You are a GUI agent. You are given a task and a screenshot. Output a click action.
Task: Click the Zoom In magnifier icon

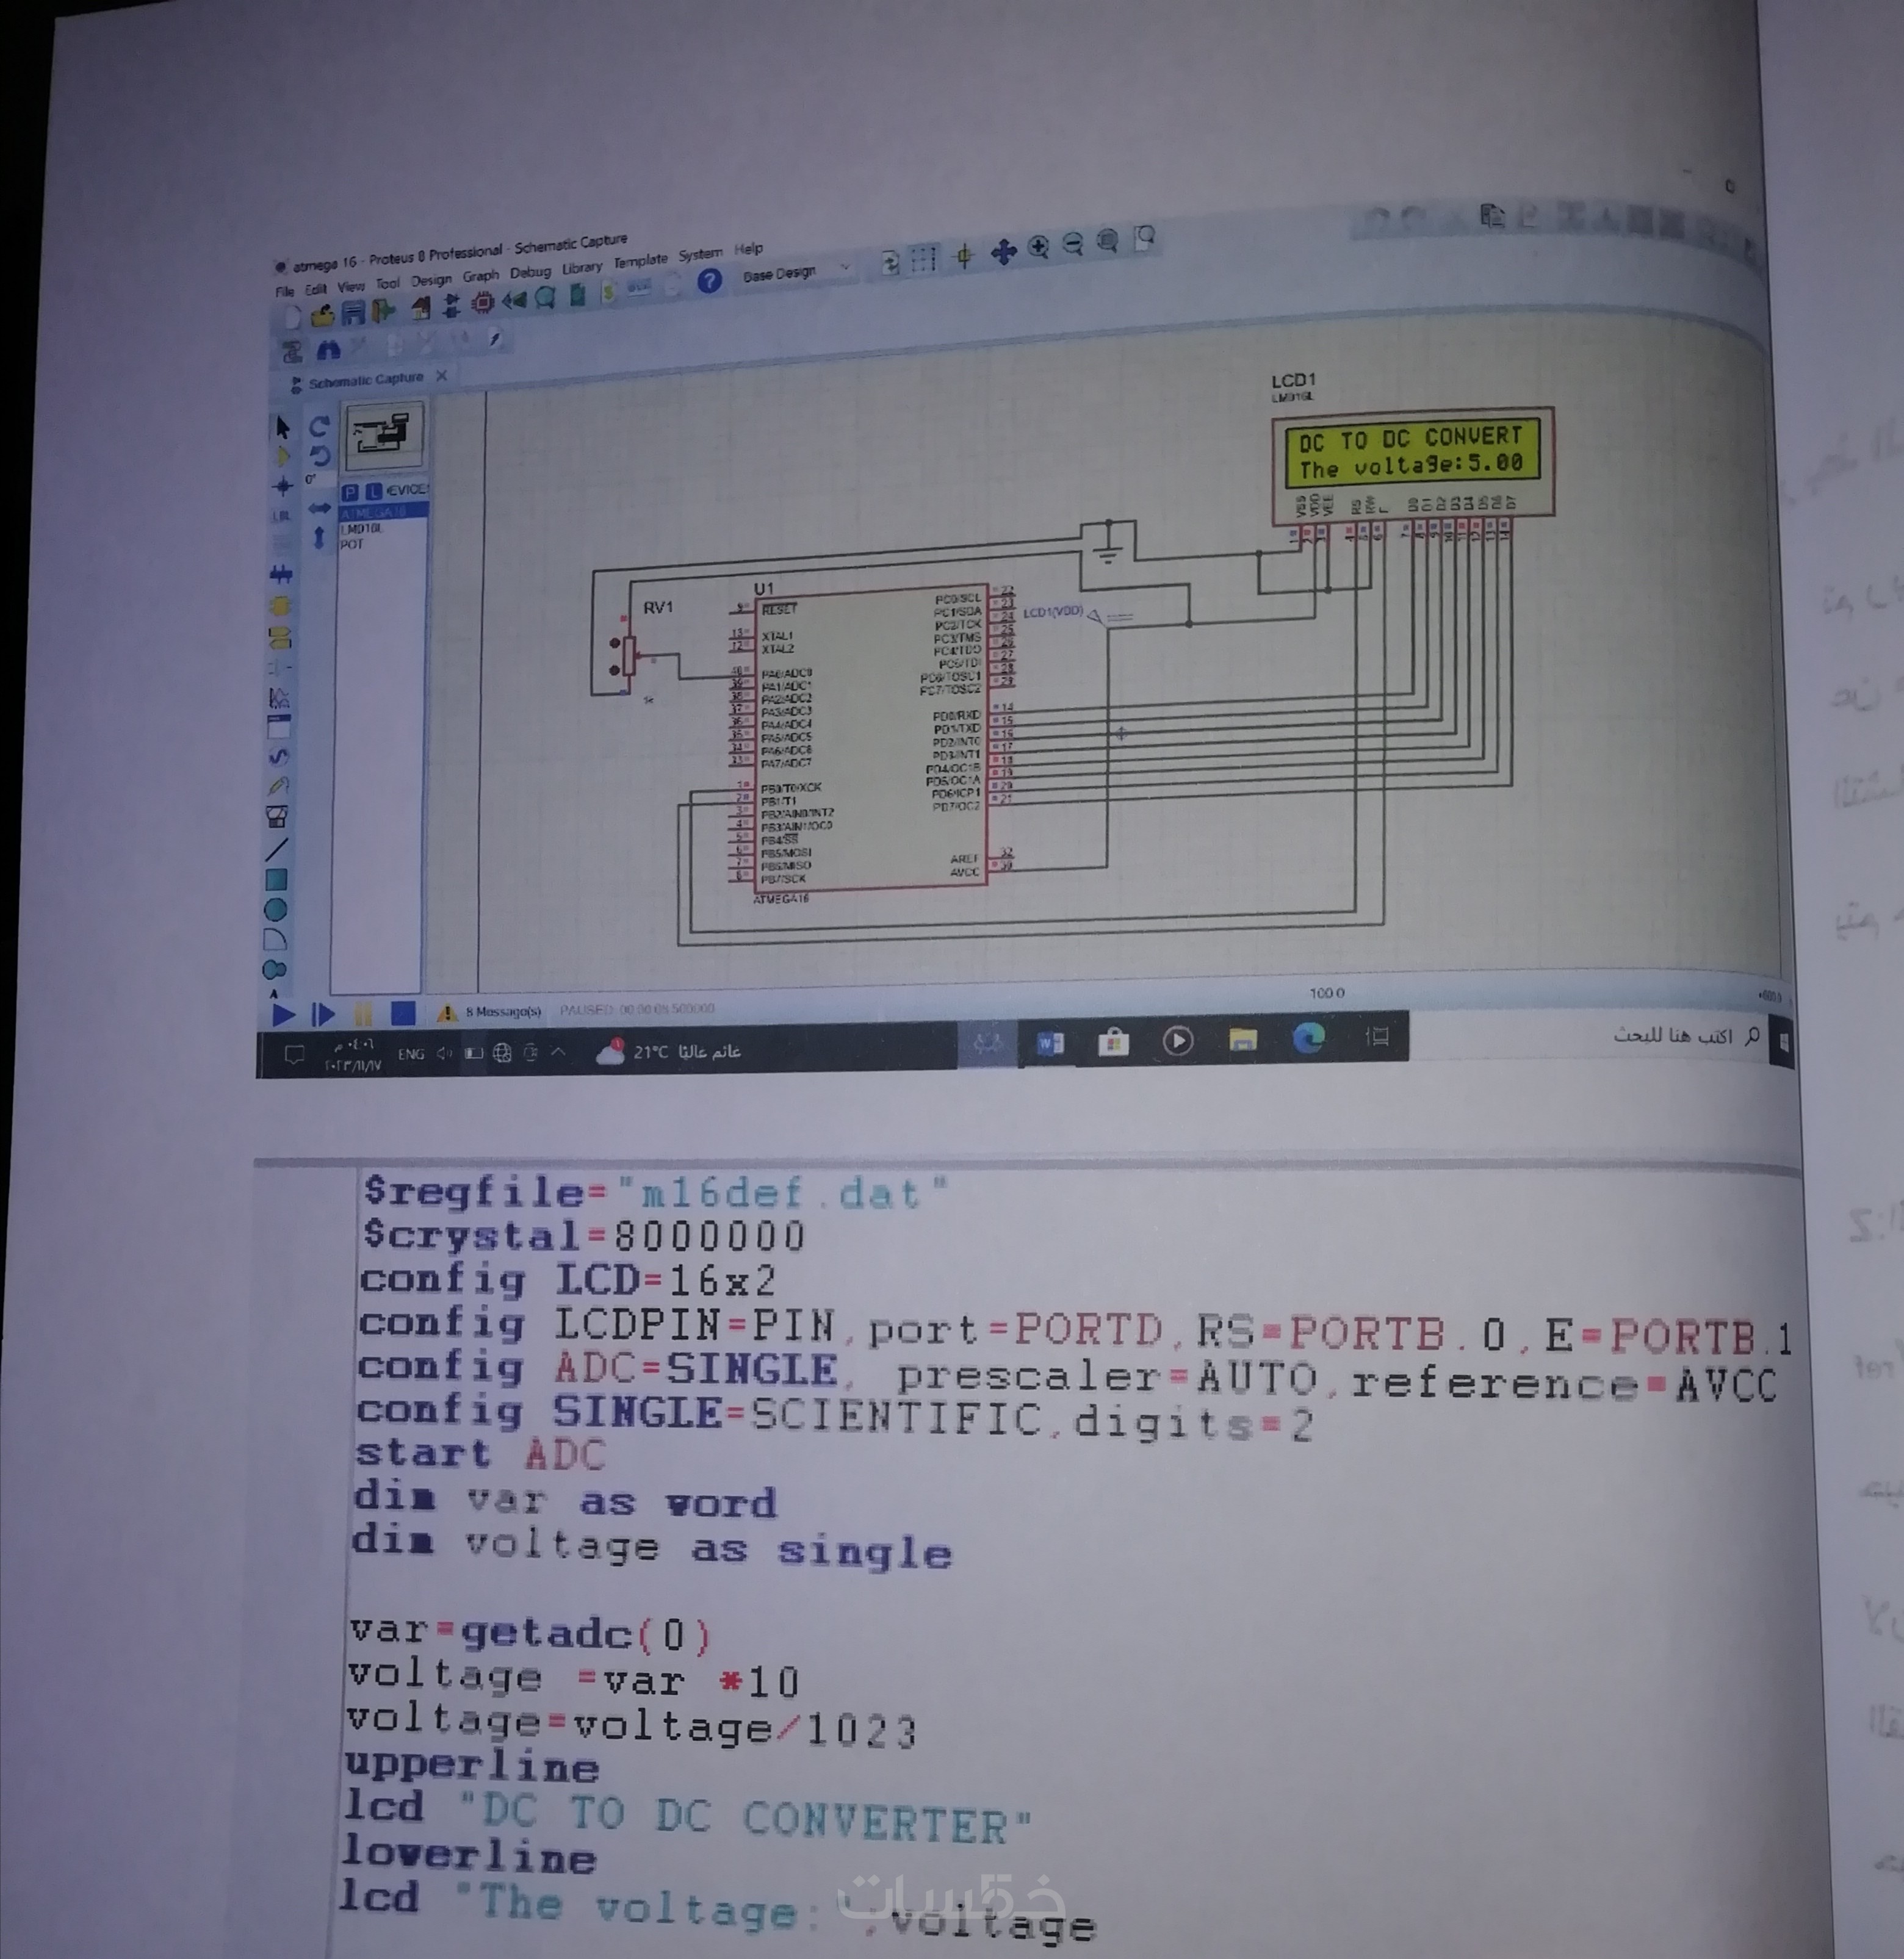1039,247
